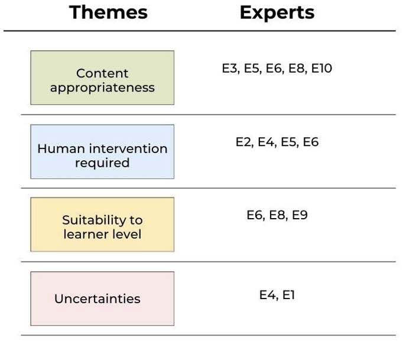Click E6 in the Human intervention row
Screen dimensions: 403x344
[x=310, y=142]
